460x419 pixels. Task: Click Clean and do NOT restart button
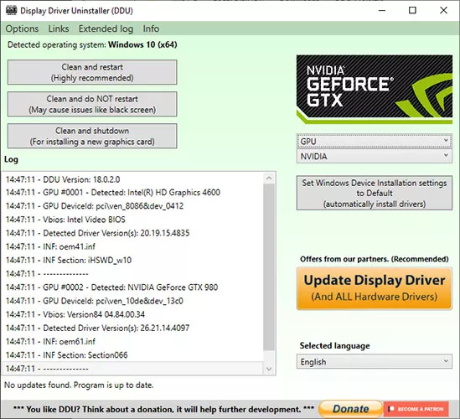tap(92, 104)
